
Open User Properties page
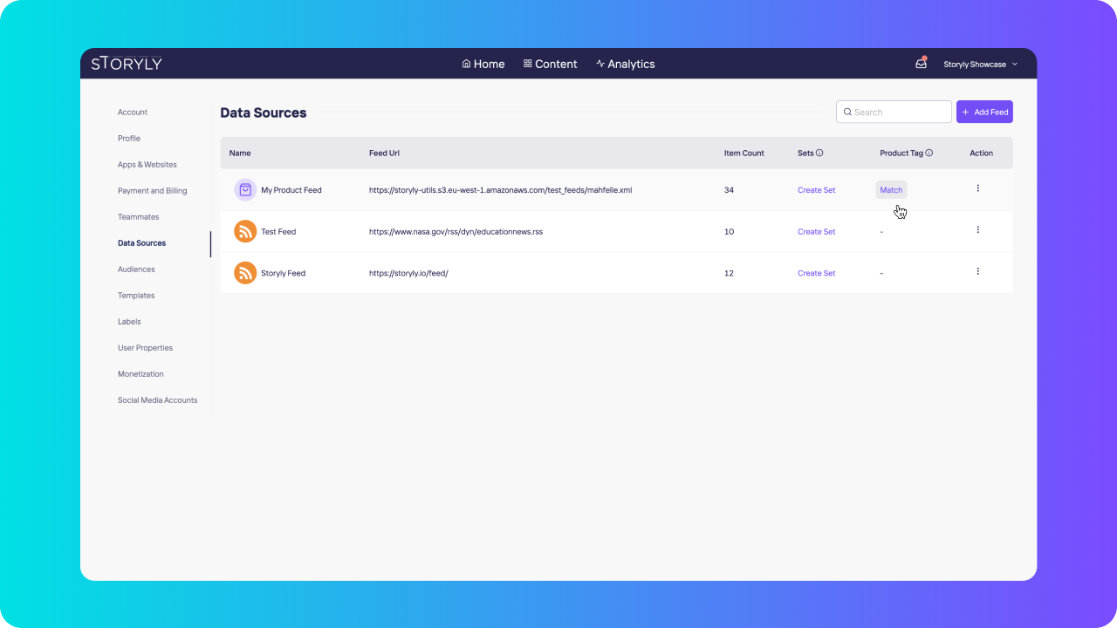(x=146, y=347)
